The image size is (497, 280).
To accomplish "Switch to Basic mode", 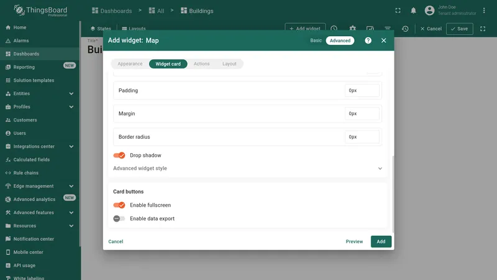I will pos(316,40).
